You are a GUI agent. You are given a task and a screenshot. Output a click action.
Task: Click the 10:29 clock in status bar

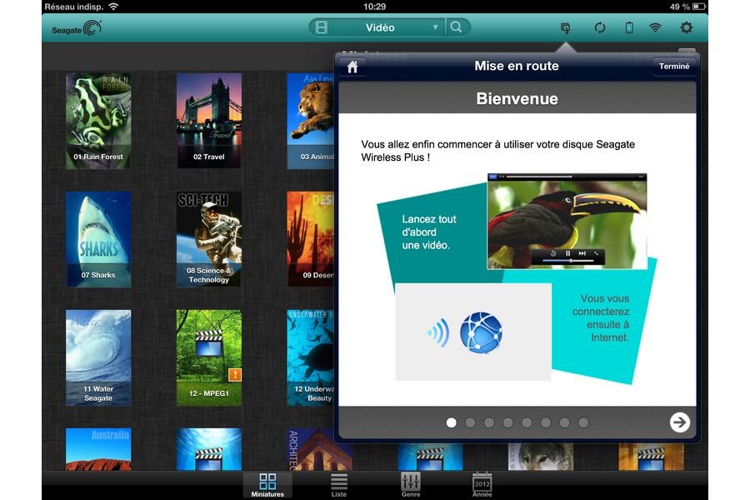(374, 6)
